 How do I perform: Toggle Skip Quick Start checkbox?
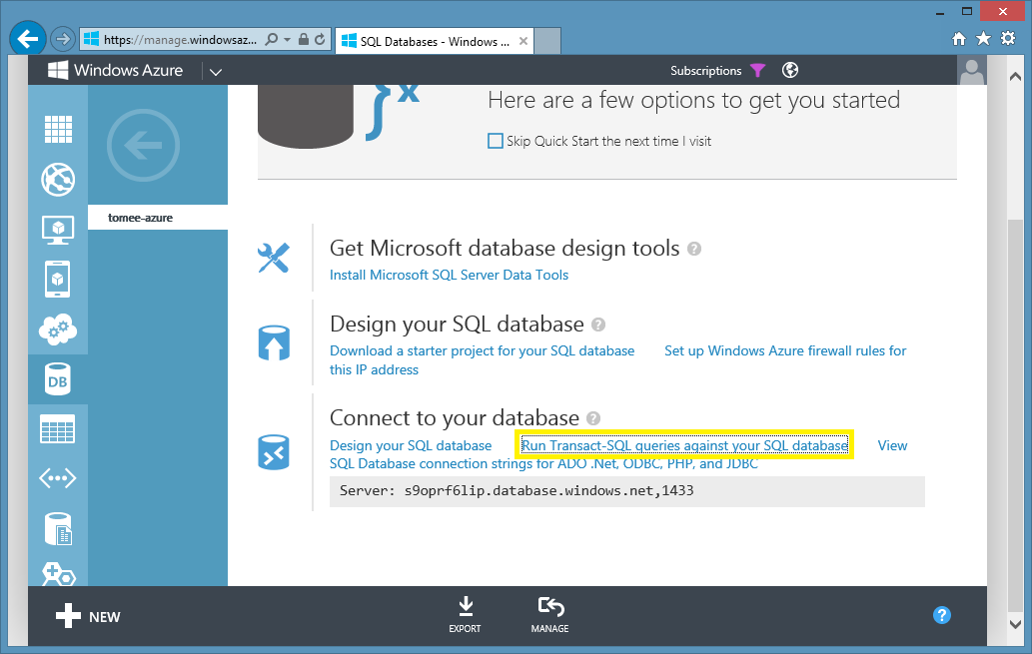pyautogui.click(x=495, y=141)
